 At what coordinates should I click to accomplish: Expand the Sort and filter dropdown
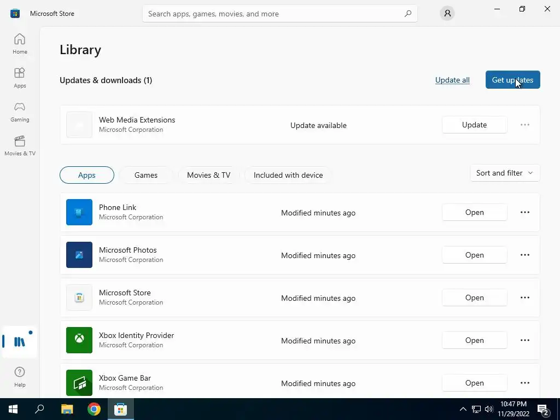tap(505, 173)
